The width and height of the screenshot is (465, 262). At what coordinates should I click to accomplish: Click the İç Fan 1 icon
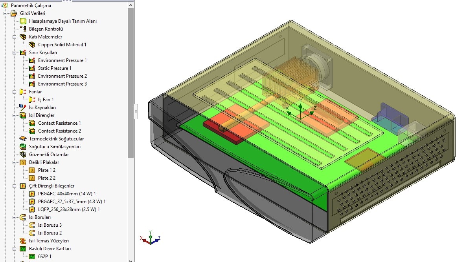[32, 100]
